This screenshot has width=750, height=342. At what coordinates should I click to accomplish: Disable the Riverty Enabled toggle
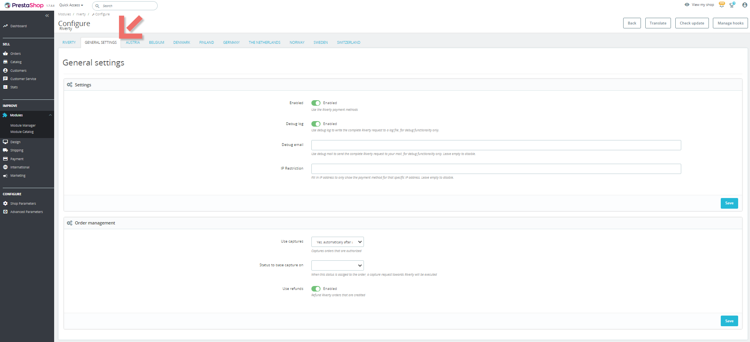click(316, 103)
